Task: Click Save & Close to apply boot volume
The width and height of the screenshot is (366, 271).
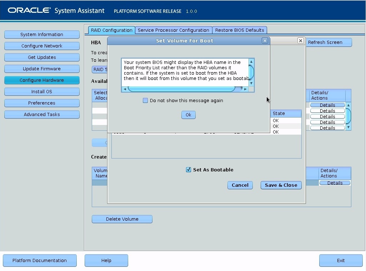Action: (281, 185)
